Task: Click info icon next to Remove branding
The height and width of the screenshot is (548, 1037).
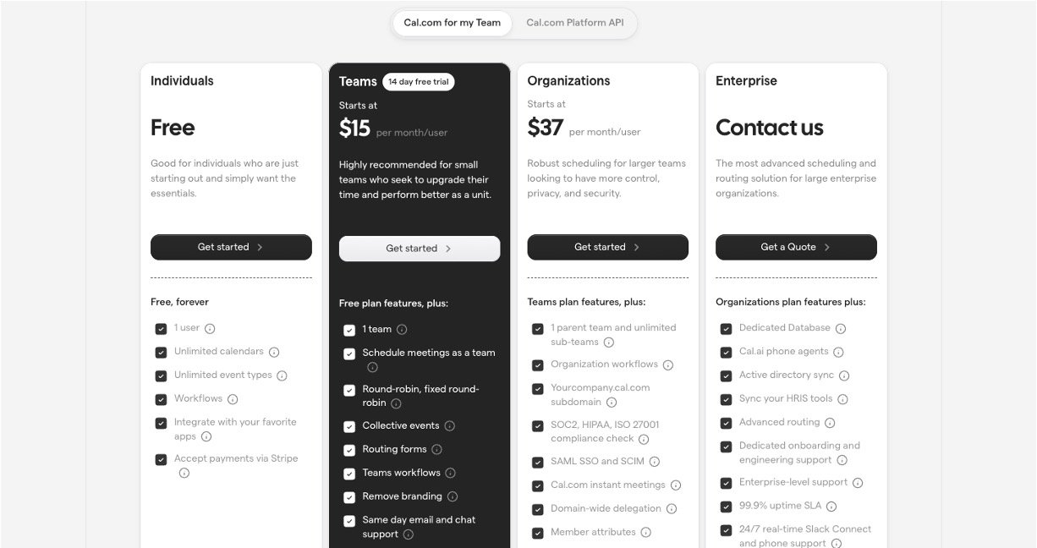Action: (x=453, y=496)
